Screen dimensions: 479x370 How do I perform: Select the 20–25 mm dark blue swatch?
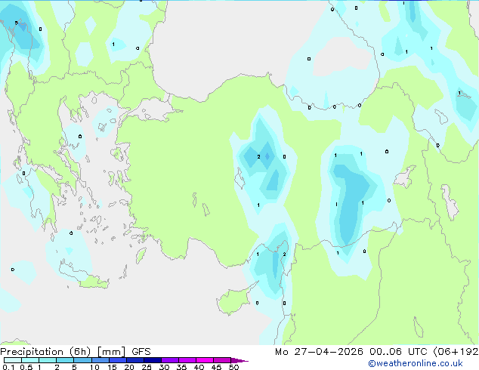click(135, 360)
